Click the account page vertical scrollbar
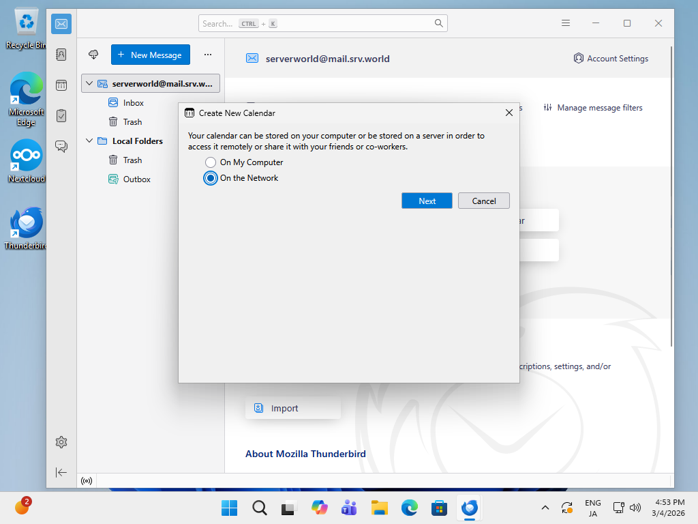 [671, 196]
